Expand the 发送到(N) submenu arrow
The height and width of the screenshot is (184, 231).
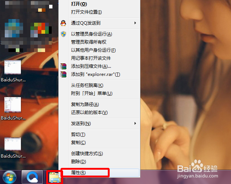[x=135, y=124]
